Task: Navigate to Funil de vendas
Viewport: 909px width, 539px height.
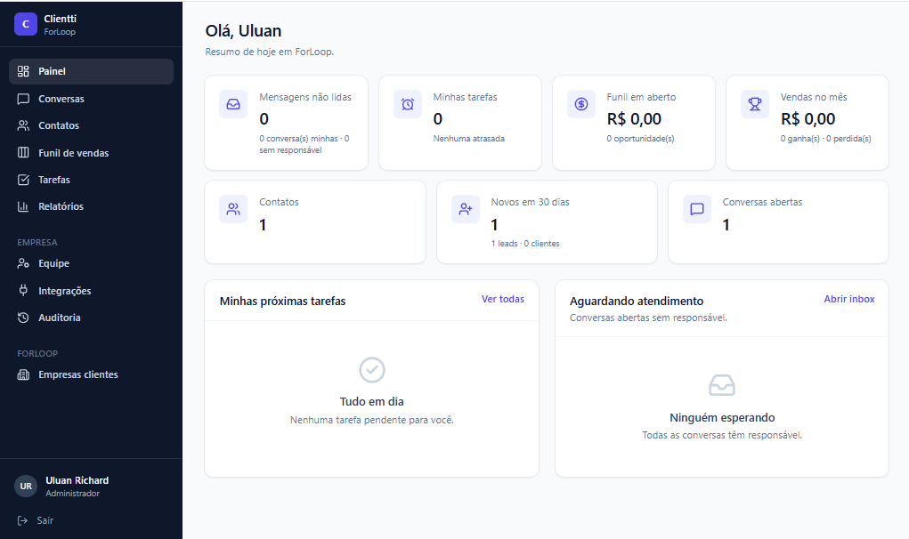Action: coord(91,153)
